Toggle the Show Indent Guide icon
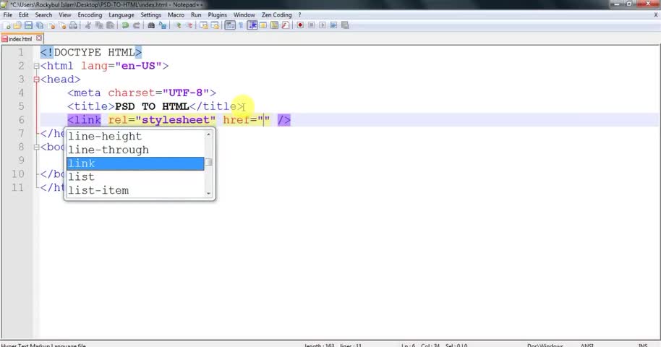 click(252, 25)
